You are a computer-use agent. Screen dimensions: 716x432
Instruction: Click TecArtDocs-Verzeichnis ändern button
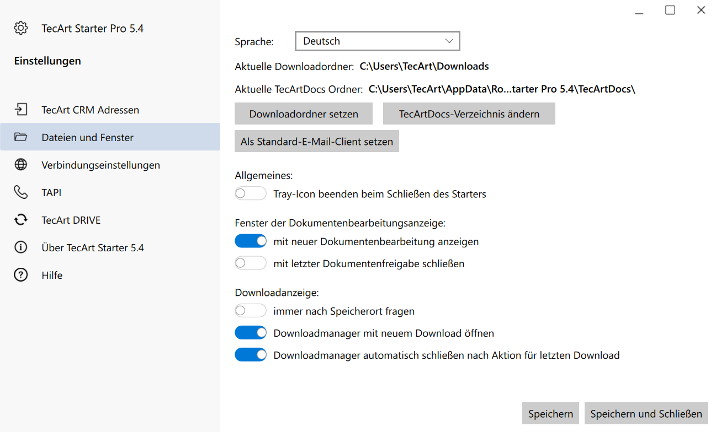469,114
